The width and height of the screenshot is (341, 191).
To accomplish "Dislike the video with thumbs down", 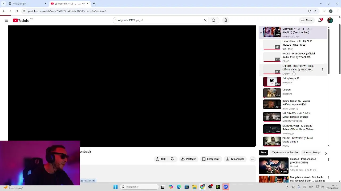I will click(x=172, y=159).
